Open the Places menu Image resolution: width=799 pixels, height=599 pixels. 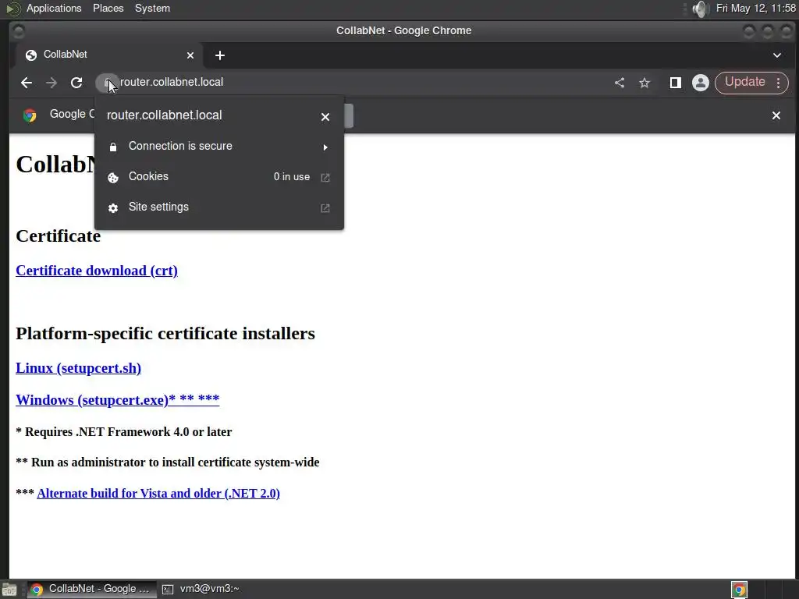108,8
